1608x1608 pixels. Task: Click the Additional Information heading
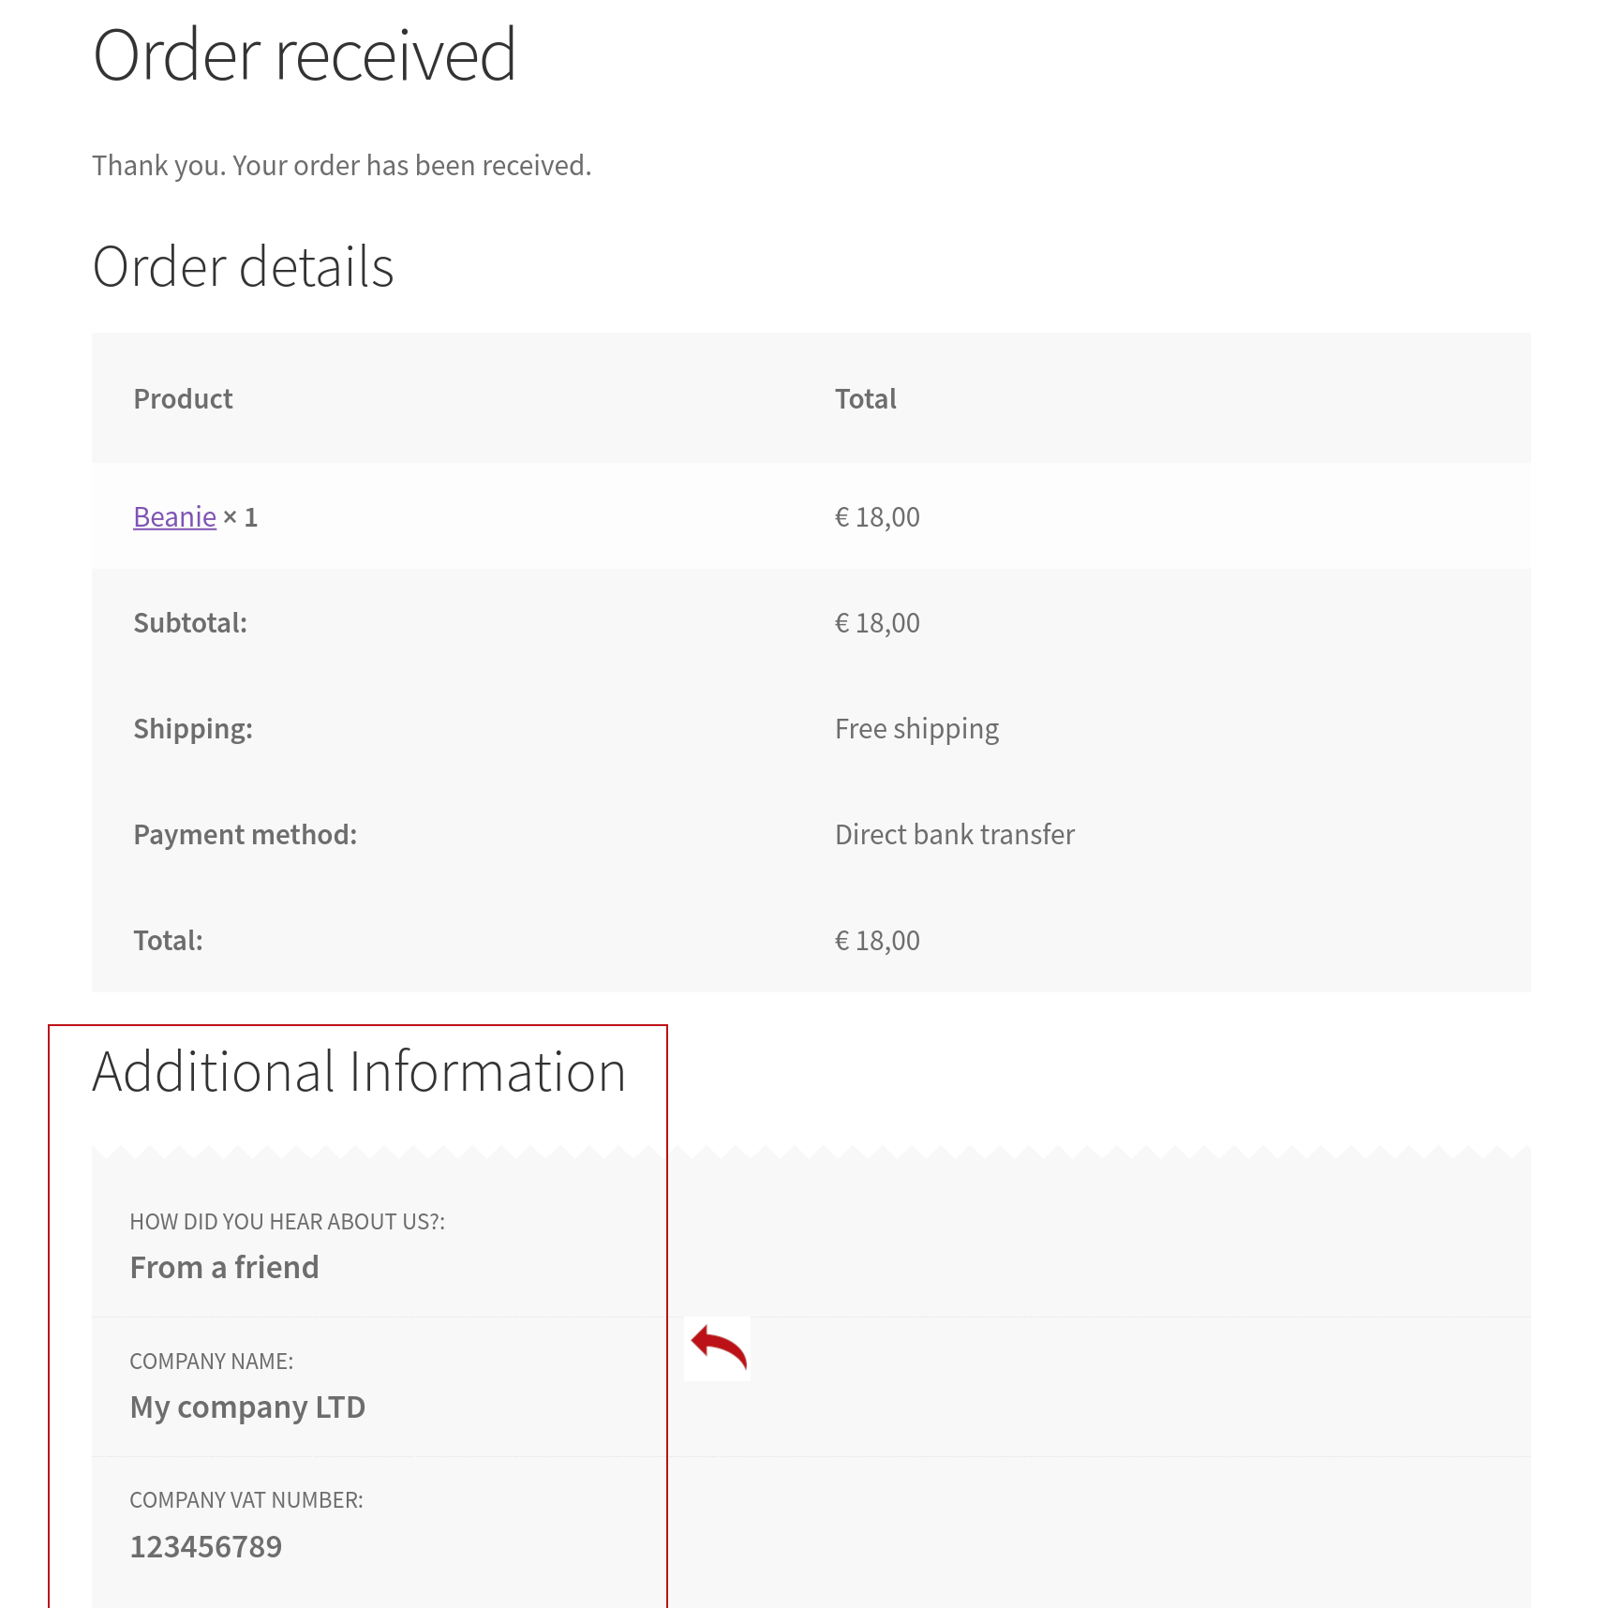[359, 1072]
